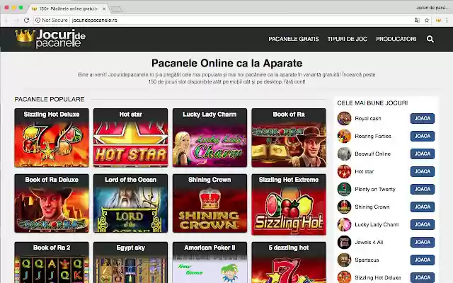Image resolution: width=453 pixels, height=283 pixels.
Task: Open a new browser tab
Action: tap(116, 9)
